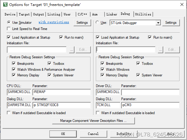Switch to the Target tab
Viewport: 187px width, 140px height.
(x=24, y=14)
